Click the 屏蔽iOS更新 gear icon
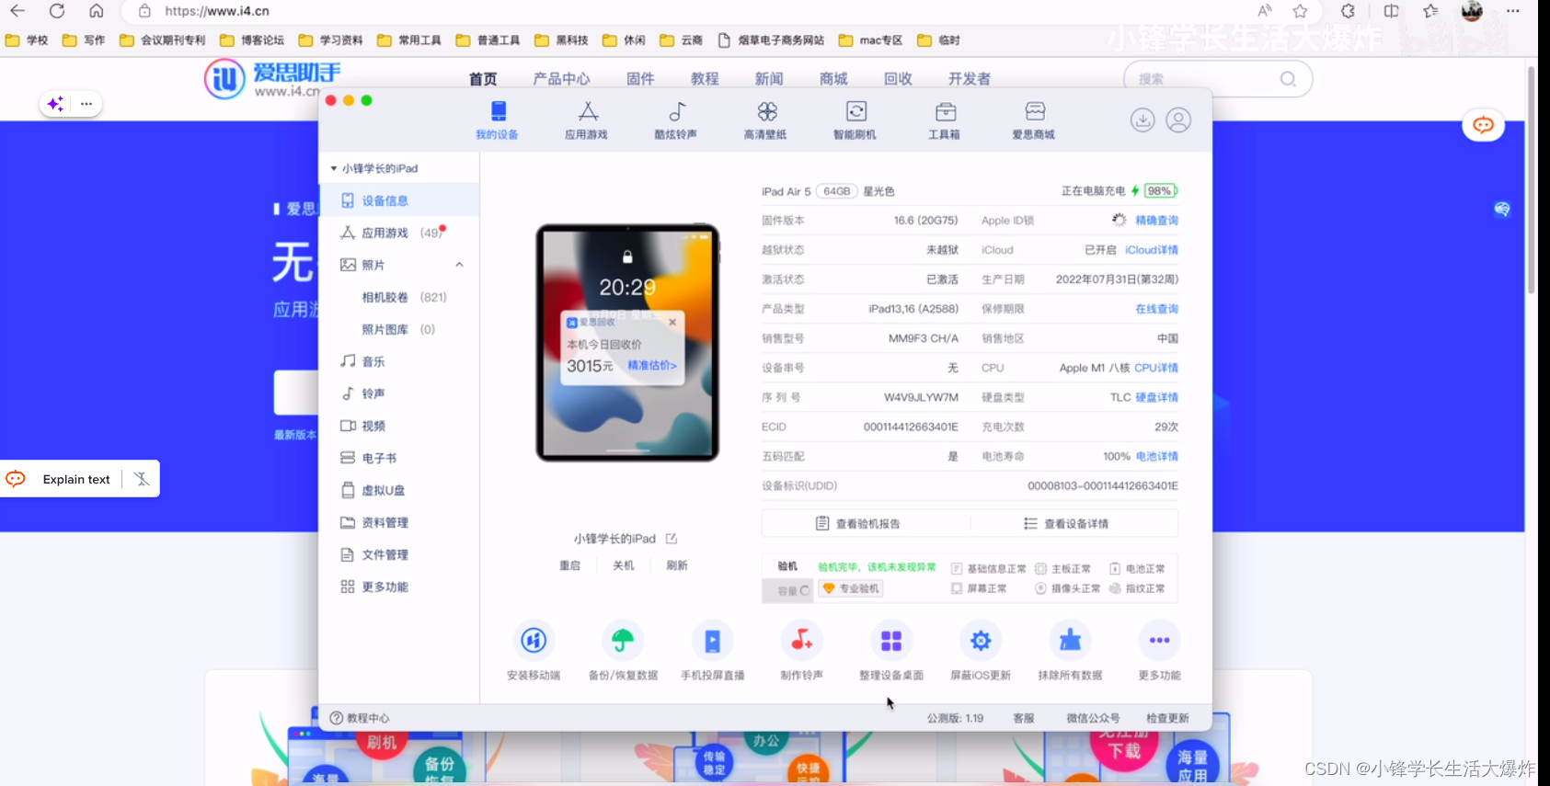1550x786 pixels. 981,641
